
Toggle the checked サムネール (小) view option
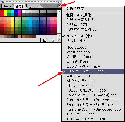(93, 36)
